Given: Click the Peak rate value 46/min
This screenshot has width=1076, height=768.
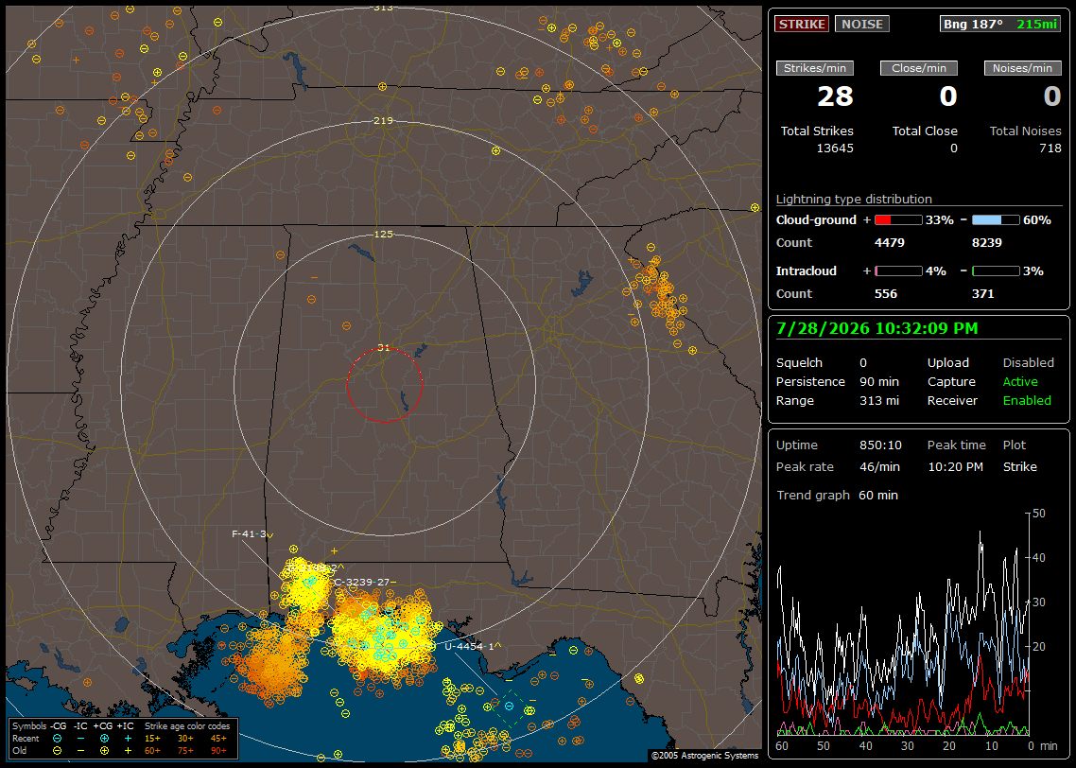Looking at the screenshot, I should (x=880, y=466).
